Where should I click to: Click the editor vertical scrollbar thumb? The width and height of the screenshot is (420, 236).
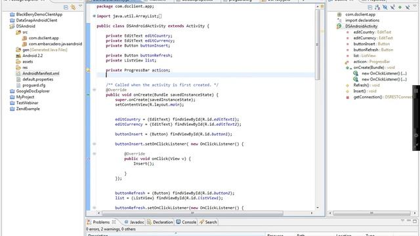tap(318, 45)
